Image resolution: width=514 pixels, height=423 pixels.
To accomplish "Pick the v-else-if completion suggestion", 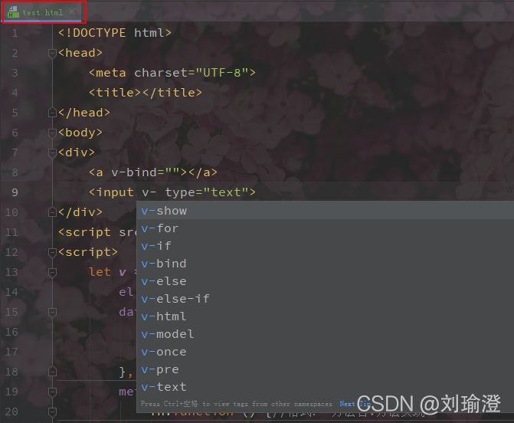I will point(326,299).
